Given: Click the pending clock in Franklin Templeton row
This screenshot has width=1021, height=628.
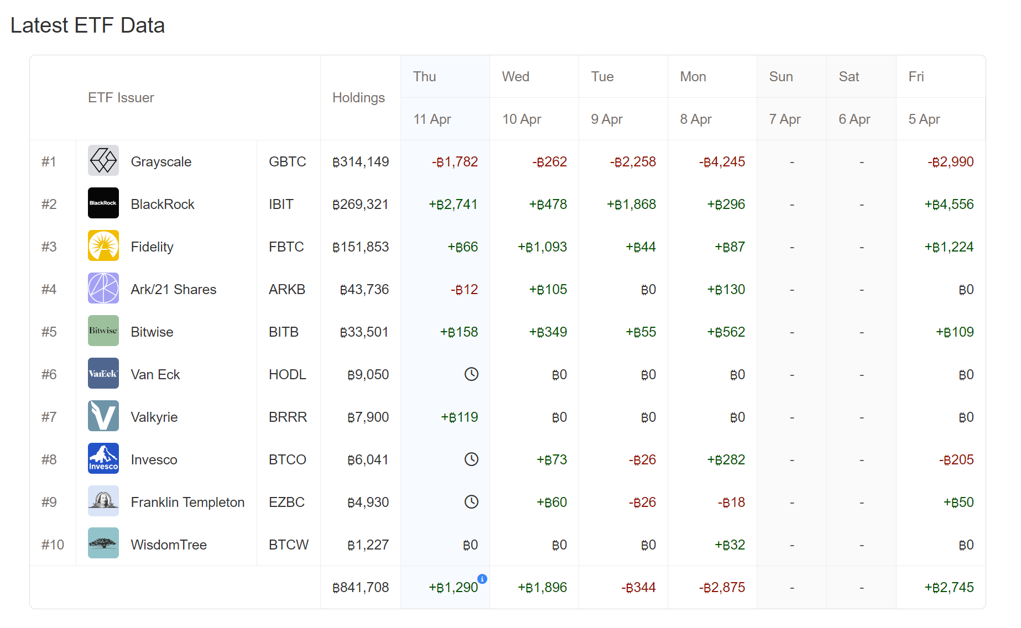Looking at the screenshot, I should pos(471,502).
